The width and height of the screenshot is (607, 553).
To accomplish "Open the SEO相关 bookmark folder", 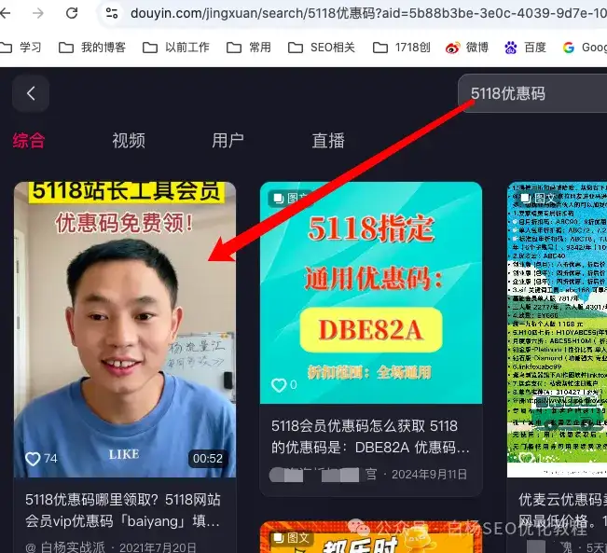I will (322, 48).
